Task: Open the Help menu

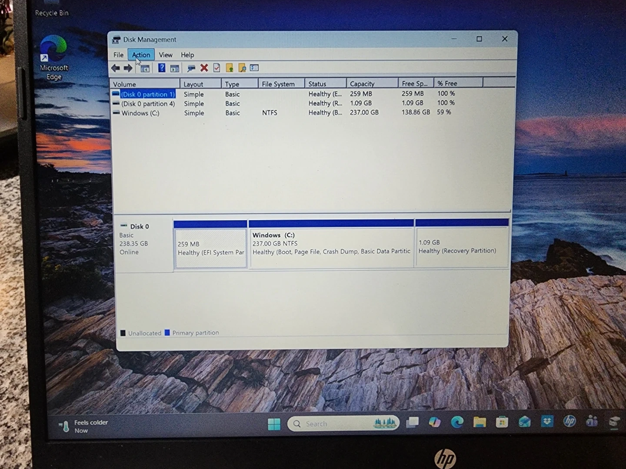Action: point(187,55)
